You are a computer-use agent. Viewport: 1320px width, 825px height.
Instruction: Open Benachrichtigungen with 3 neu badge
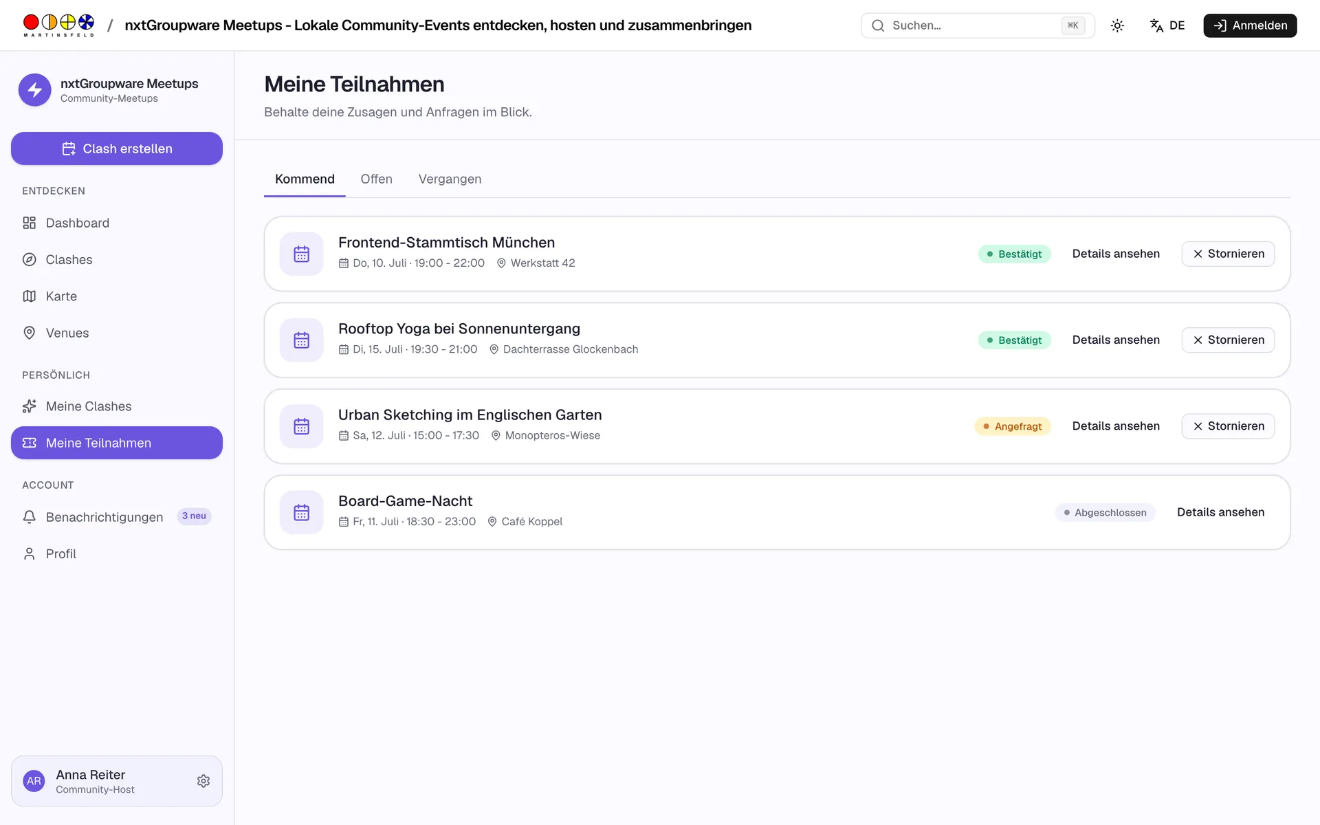[x=117, y=517]
